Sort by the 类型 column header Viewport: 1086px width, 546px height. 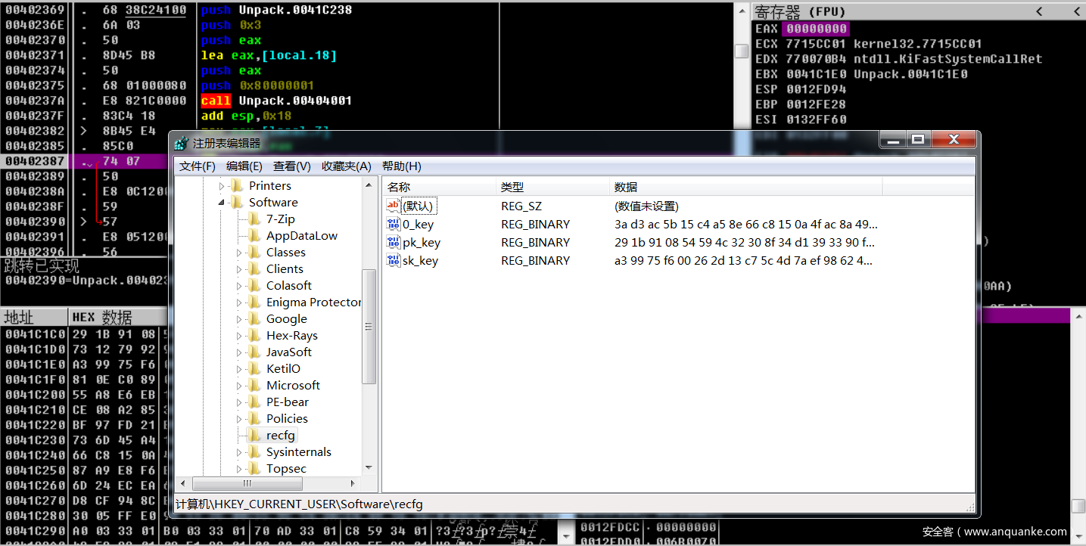552,187
